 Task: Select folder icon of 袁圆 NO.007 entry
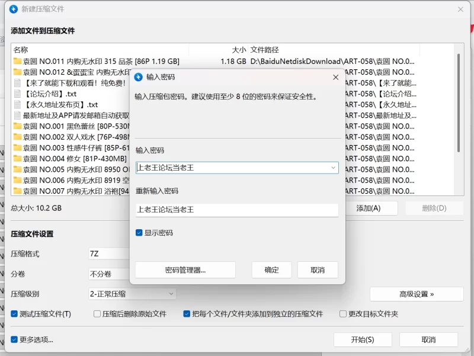click(17, 191)
